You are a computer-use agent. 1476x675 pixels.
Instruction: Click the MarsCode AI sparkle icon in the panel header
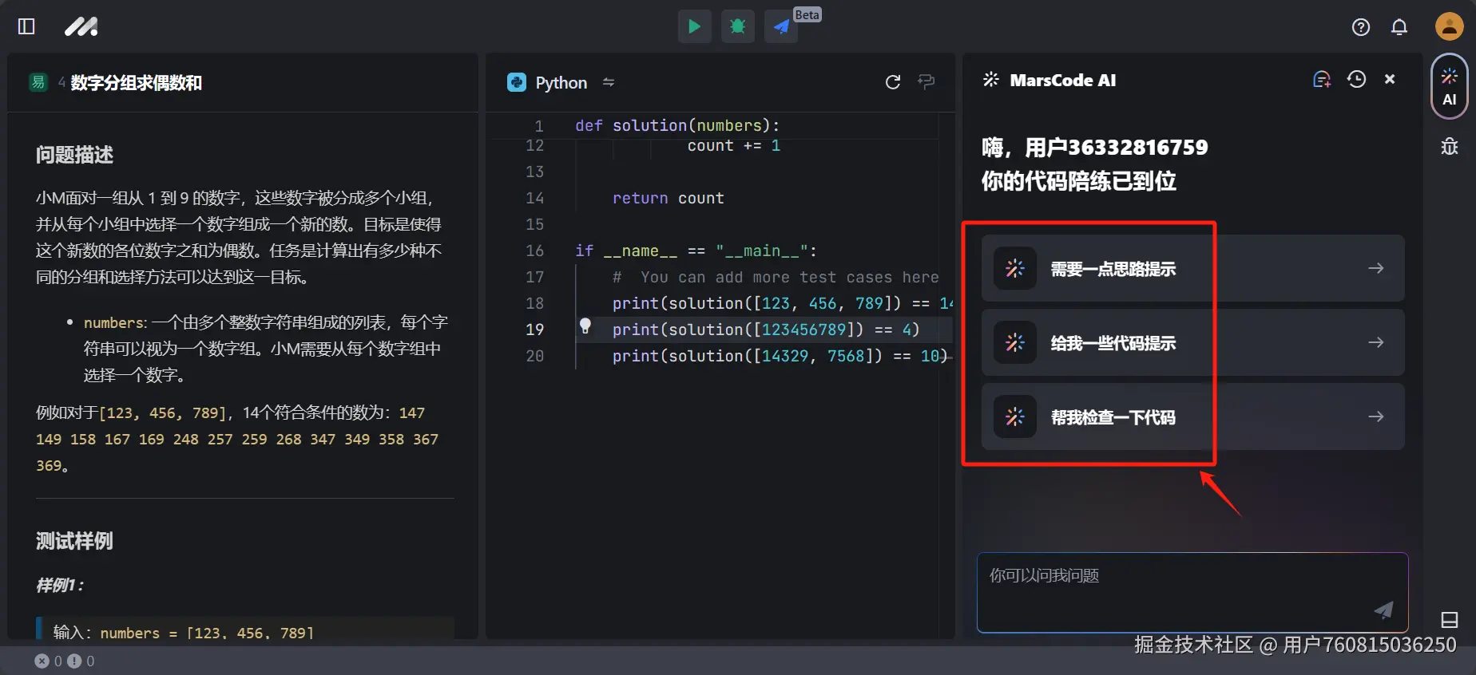point(991,79)
